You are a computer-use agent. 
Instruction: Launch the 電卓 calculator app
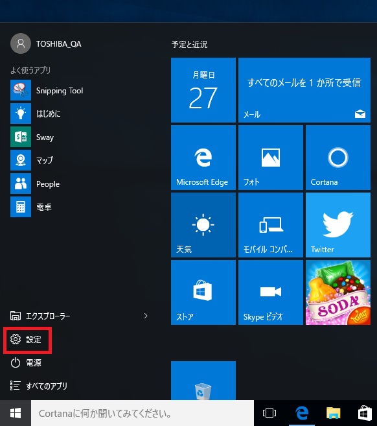click(x=31, y=207)
